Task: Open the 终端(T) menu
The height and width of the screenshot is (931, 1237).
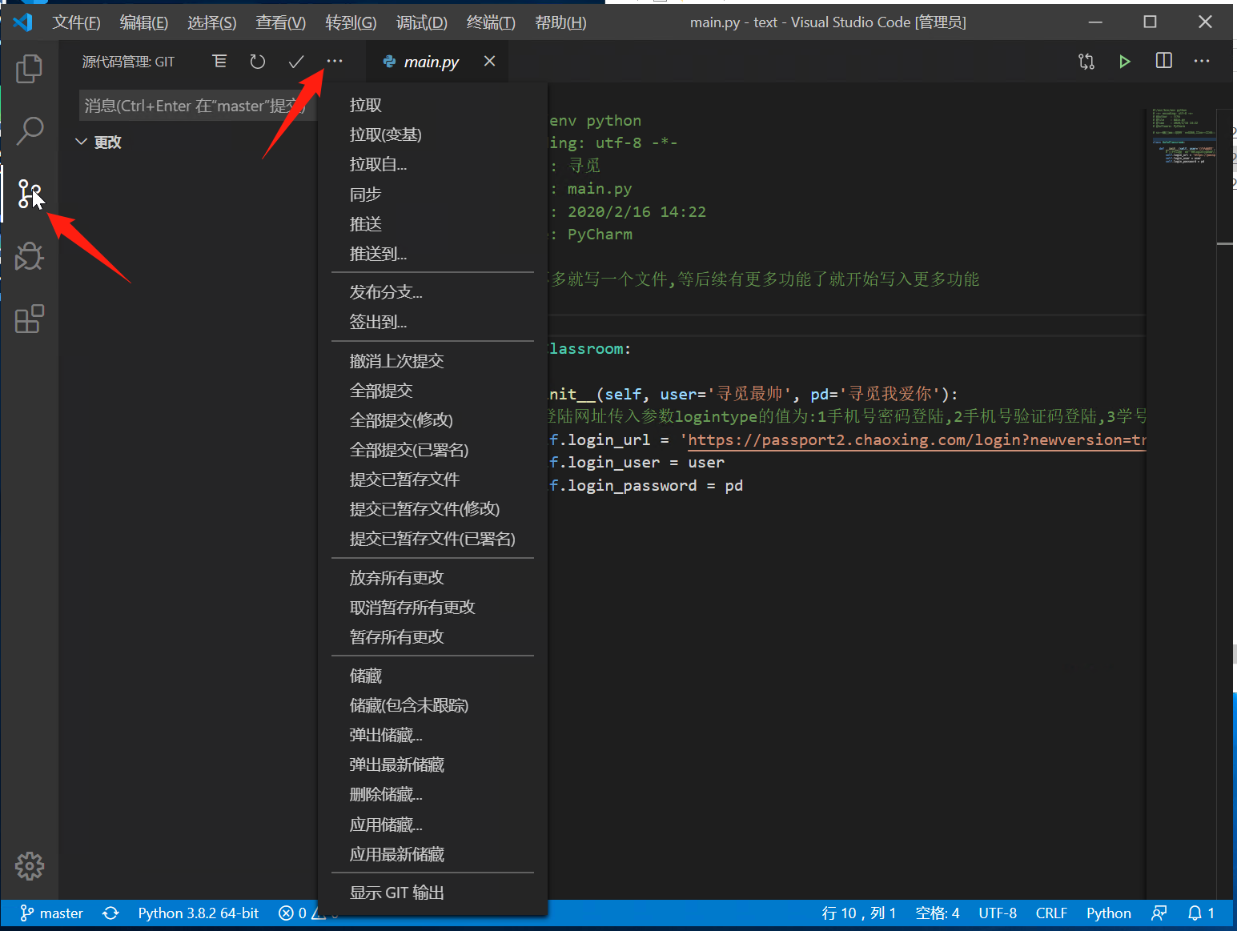Action: [x=491, y=22]
